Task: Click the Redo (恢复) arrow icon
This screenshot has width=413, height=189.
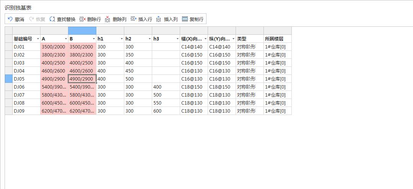Action: click(31, 19)
